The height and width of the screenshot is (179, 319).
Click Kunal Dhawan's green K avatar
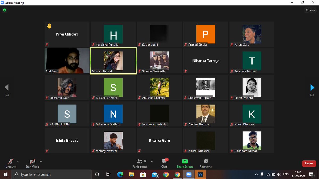point(252,114)
